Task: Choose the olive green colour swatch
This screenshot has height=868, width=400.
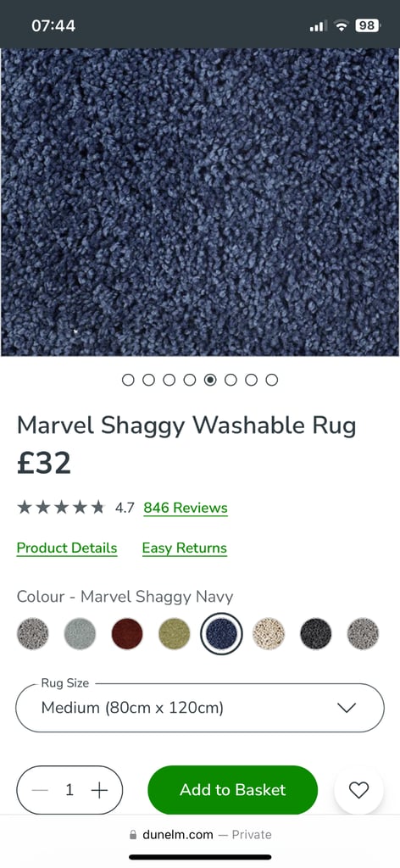Action: (x=175, y=634)
